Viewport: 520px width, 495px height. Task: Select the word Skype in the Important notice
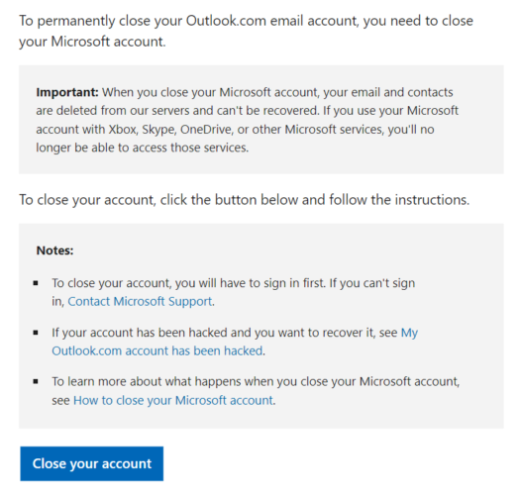pos(158,130)
